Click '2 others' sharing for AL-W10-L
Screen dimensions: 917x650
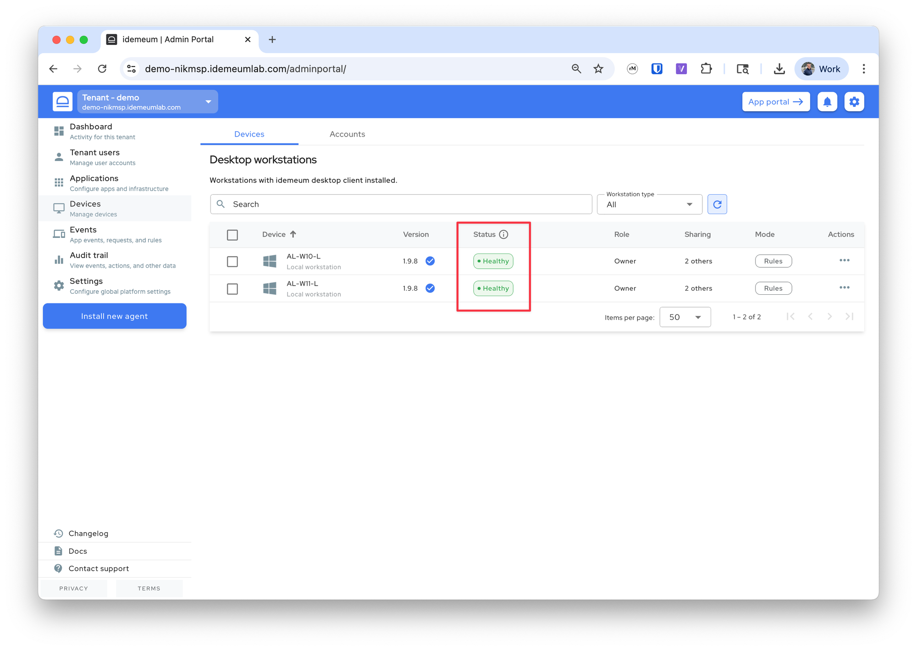(698, 261)
